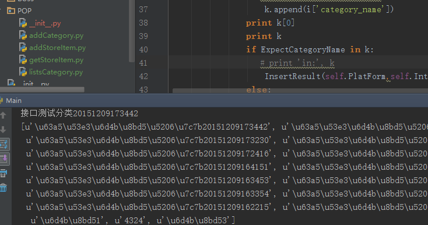Open _init_.py in POP folder

[x=45, y=23]
